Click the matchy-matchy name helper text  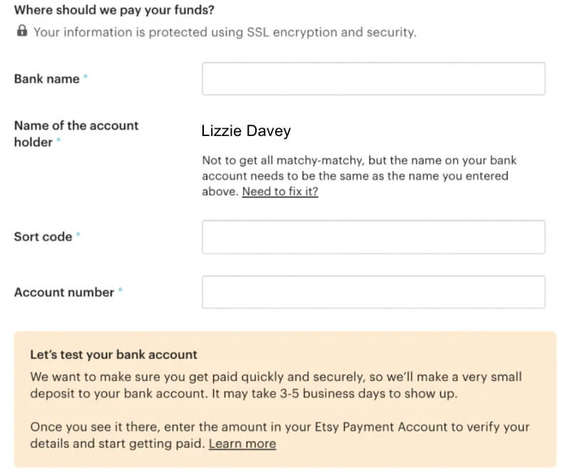(359, 176)
